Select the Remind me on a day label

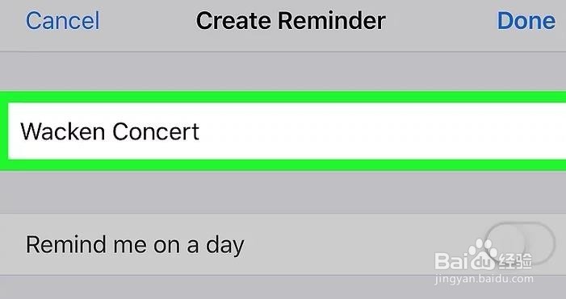coord(135,245)
